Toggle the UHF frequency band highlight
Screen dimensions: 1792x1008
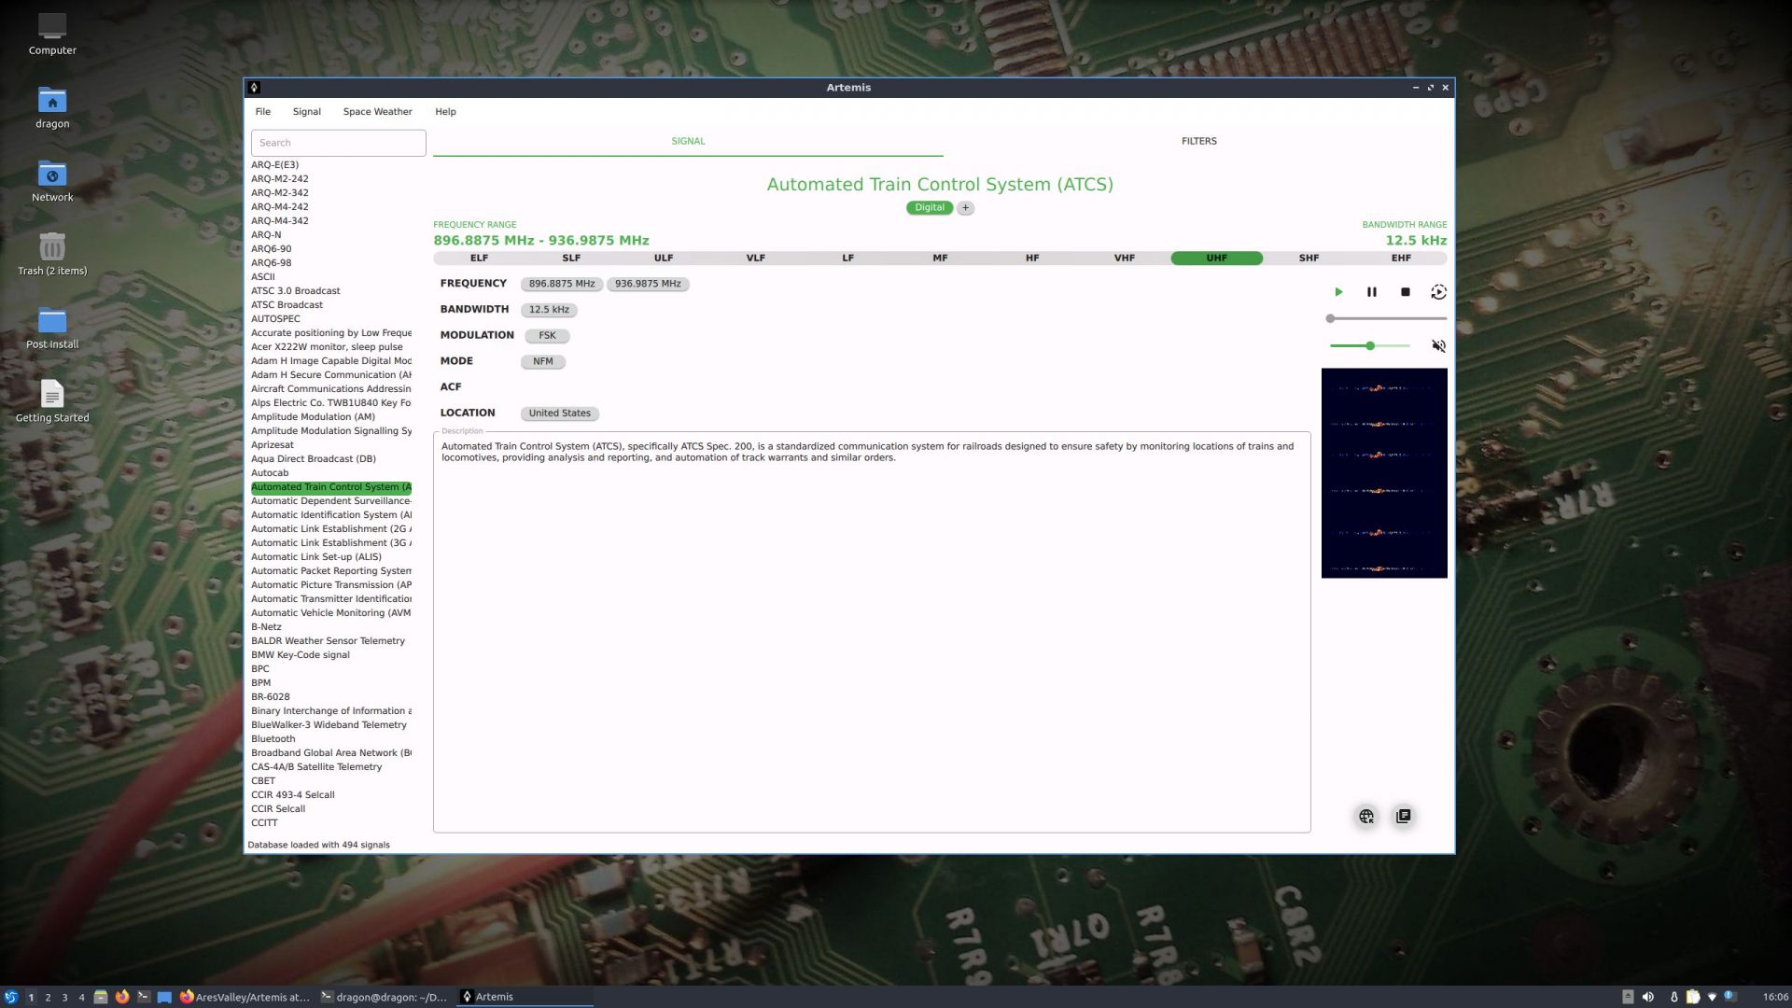[x=1215, y=258]
